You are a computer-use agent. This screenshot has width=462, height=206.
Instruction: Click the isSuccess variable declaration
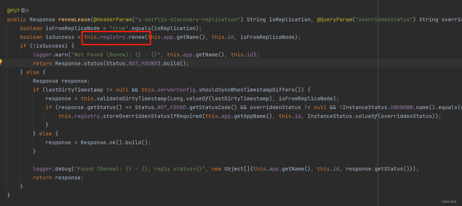[60, 37]
